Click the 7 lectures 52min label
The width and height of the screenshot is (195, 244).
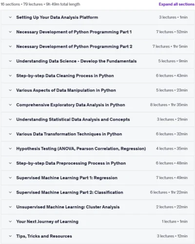(172, 32)
